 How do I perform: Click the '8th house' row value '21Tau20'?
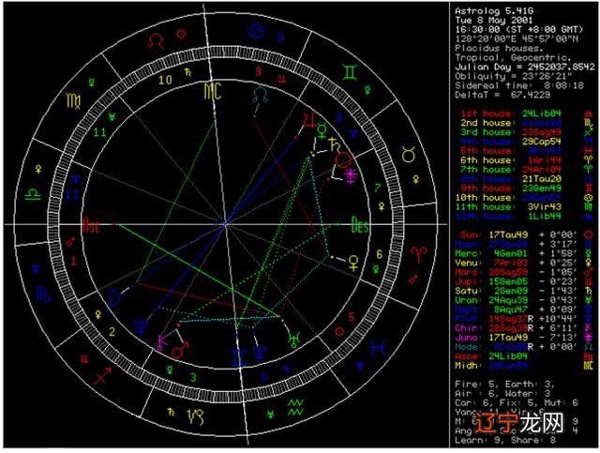coord(542,179)
